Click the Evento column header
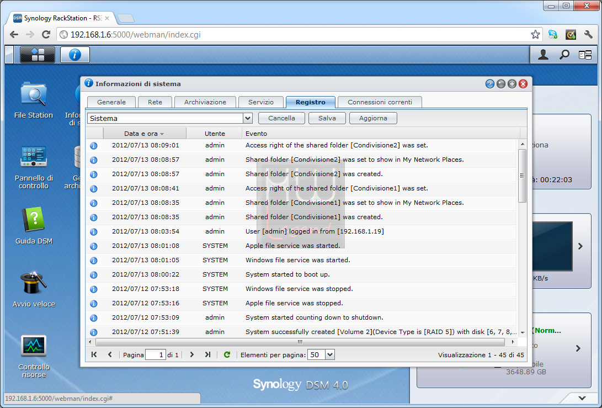This screenshot has height=408, width=602. click(x=381, y=133)
